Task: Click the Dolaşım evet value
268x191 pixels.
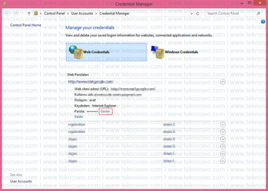Action: [x=93, y=100]
